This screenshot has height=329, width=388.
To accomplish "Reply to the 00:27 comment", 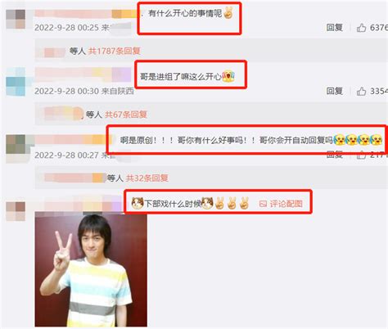I will 335,155.
